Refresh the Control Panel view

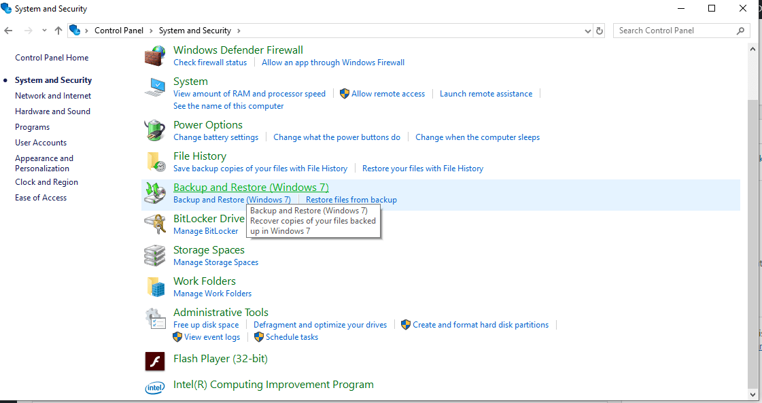click(600, 31)
